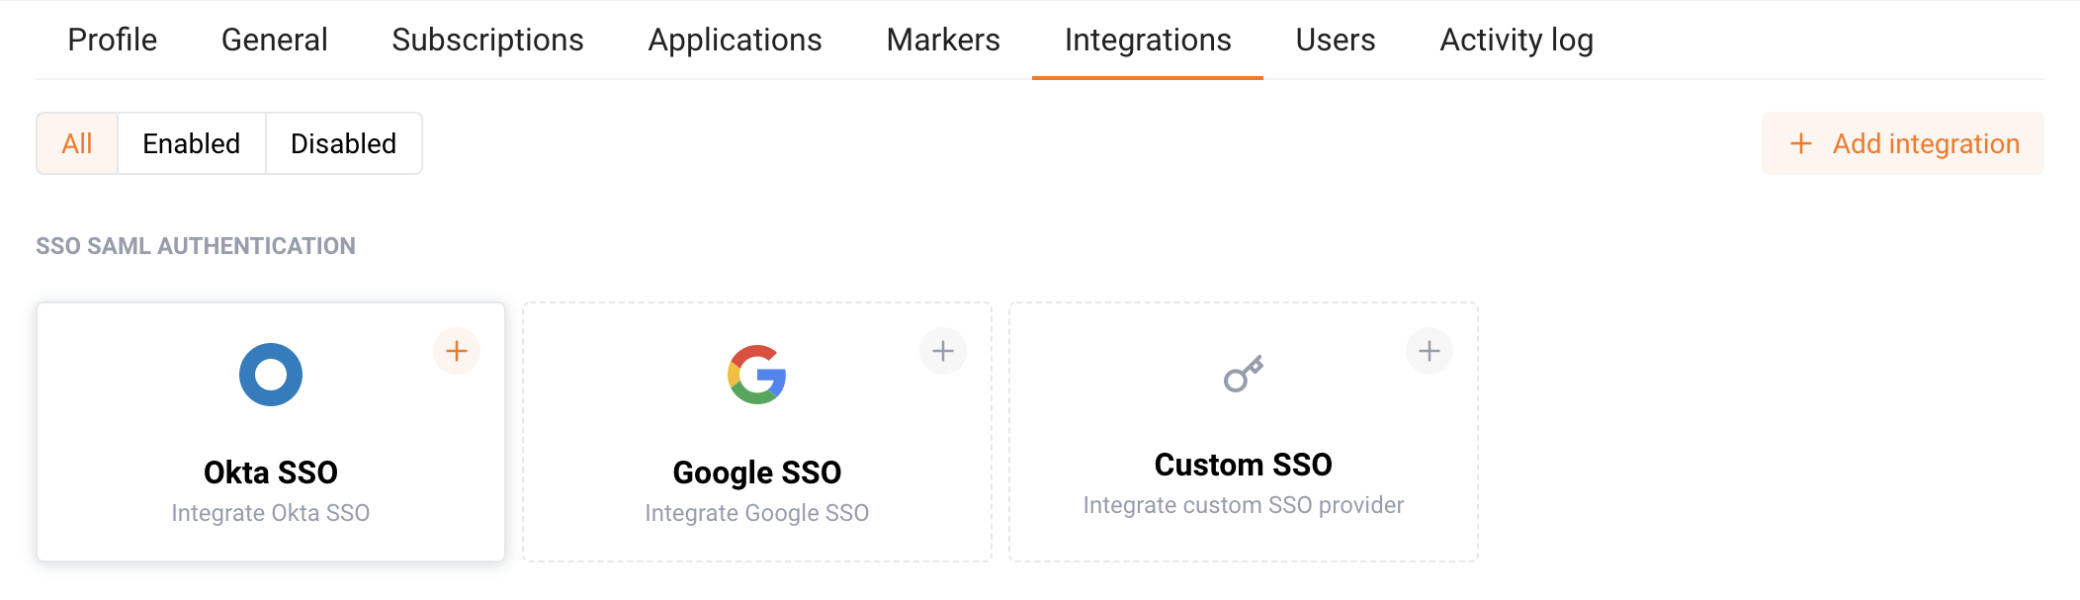Click the key icon for Custom SSO

(x=1243, y=374)
